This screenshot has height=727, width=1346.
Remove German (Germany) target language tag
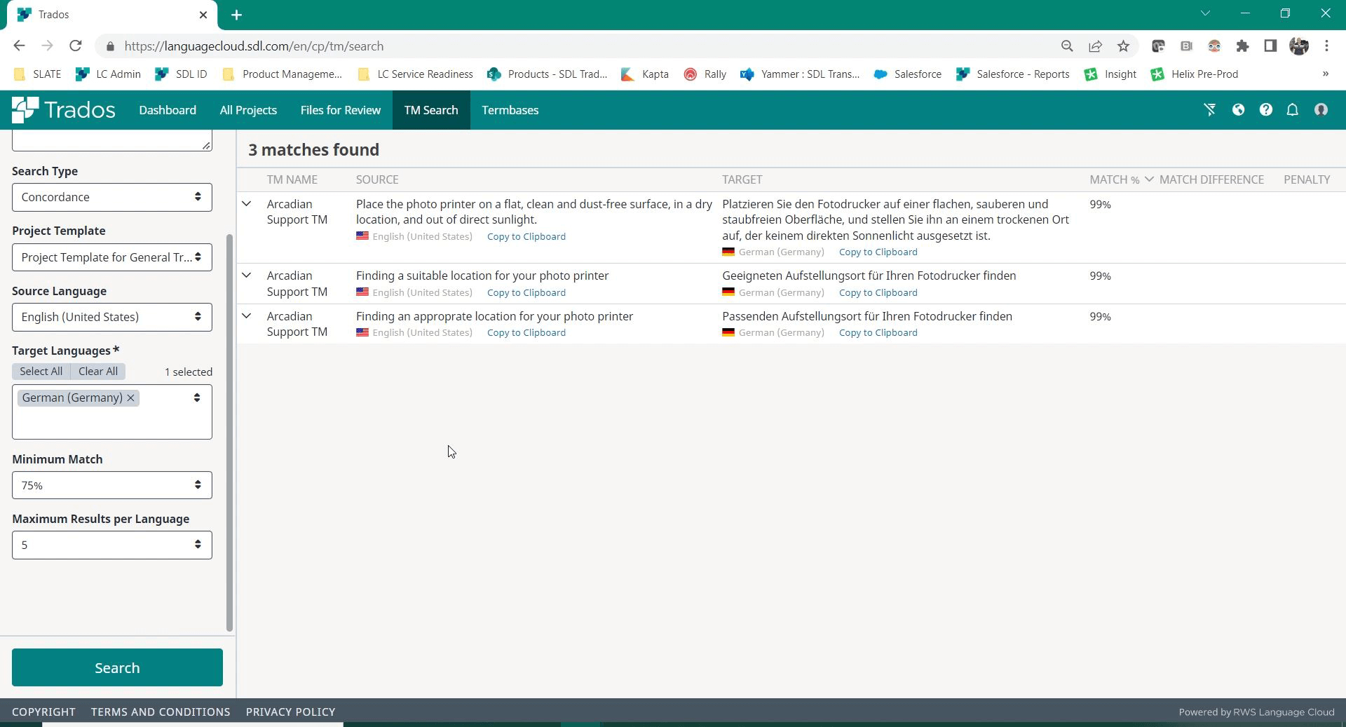130,398
